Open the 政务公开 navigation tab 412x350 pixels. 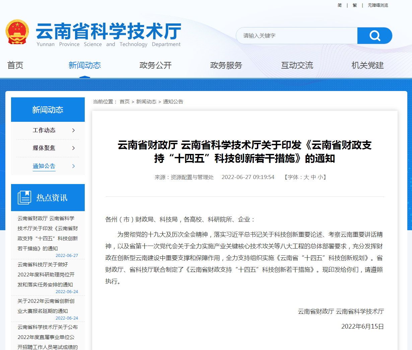tap(155, 65)
